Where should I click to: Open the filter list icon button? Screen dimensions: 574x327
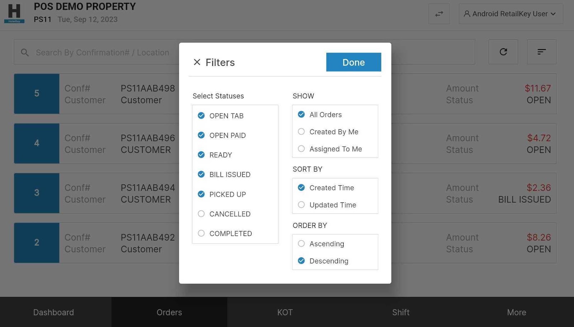[541, 52]
